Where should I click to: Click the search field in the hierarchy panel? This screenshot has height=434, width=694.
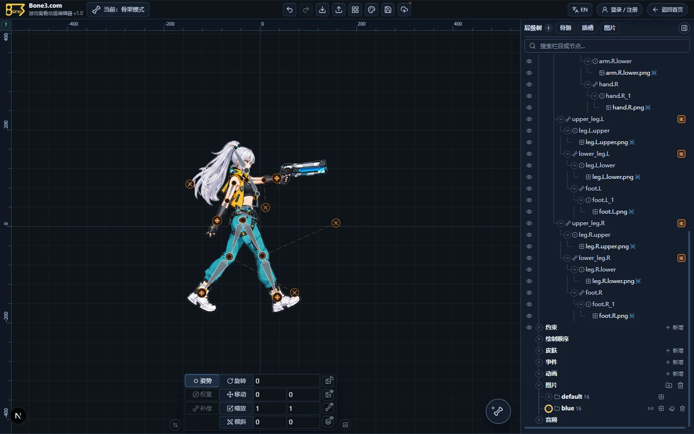(607, 46)
